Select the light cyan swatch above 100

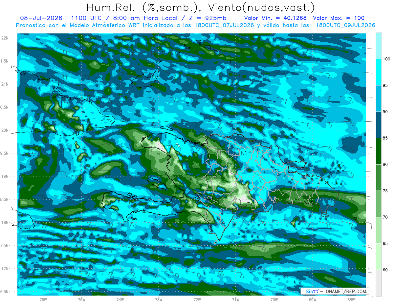pos(379,46)
